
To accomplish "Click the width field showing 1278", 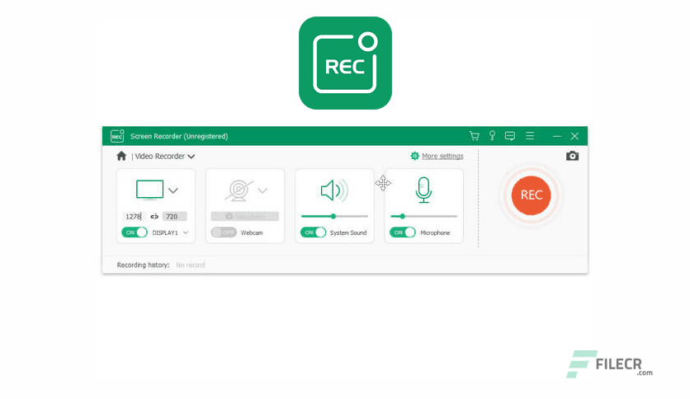I will 133,216.
